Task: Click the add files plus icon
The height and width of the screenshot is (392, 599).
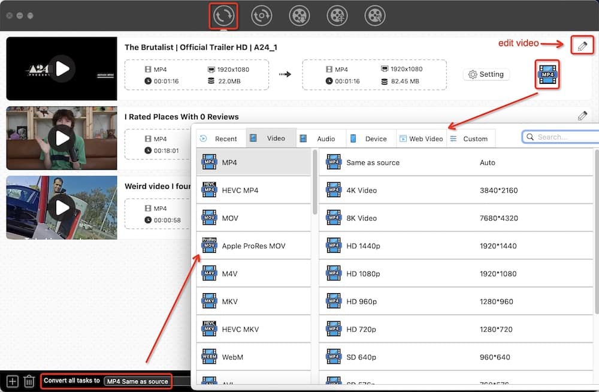Action: pos(11,381)
